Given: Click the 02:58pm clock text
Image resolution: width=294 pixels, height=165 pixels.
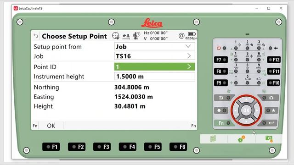Looking at the screenshot, I should [191, 38].
